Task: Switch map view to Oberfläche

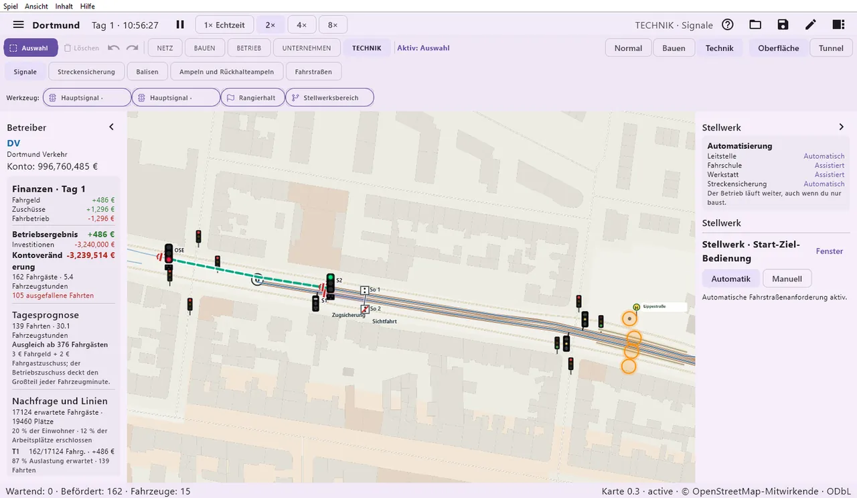Action: tap(779, 48)
